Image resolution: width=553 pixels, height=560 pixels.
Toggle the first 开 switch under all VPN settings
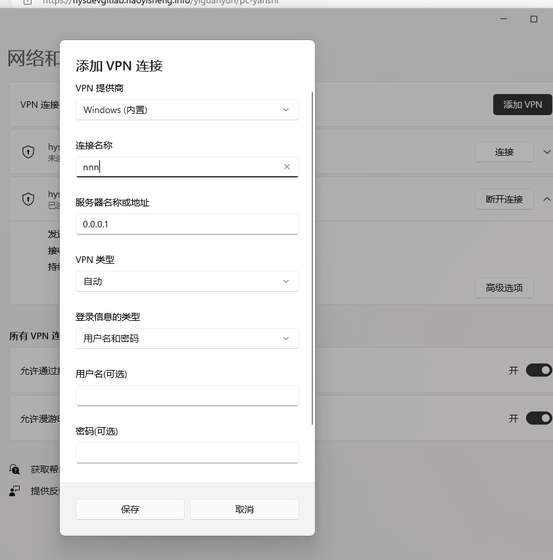coord(539,370)
